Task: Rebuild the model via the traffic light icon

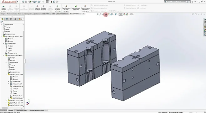Action: click(51, 2)
